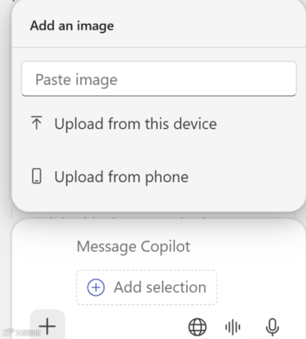Click the "Paste image" placeholder text
Image resolution: width=306 pixels, height=339 pixels.
point(77,79)
